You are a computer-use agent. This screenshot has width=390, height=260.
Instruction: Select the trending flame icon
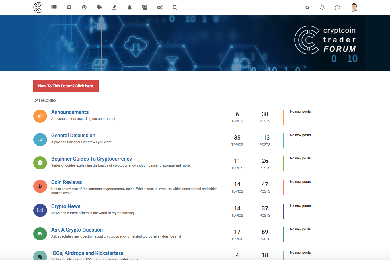click(x=114, y=7)
